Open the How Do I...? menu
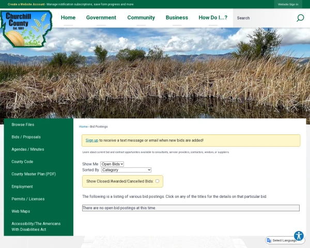 [212, 18]
